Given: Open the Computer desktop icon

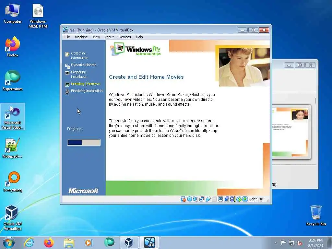Looking at the screenshot, I should (x=13, y=14).
